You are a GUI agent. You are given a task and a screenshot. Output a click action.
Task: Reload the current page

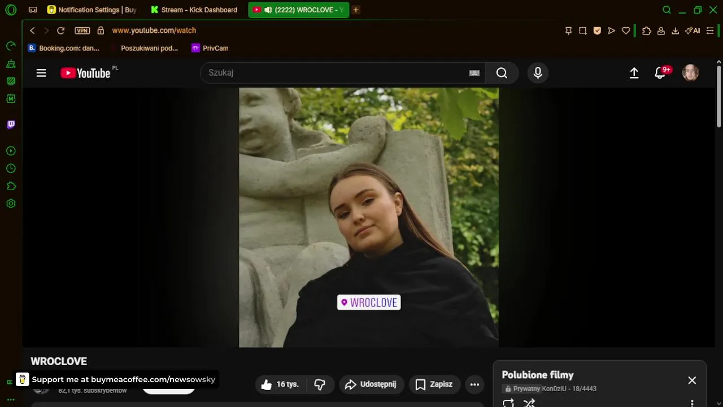pyautogui.click(x=61, y=31)
